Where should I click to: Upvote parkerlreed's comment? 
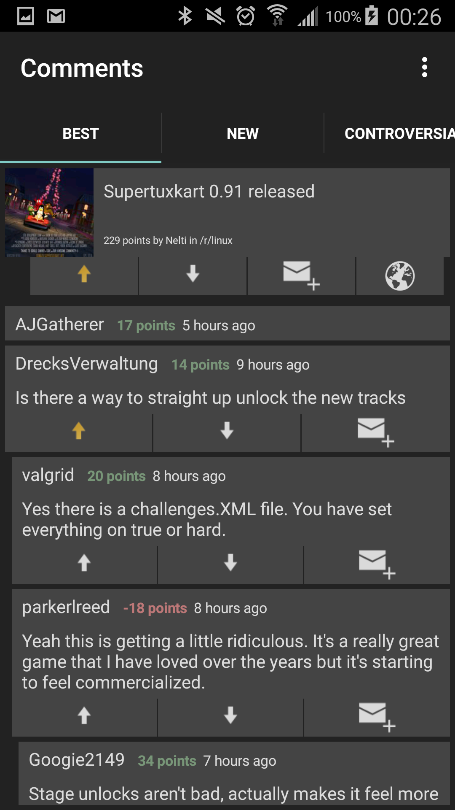pyautogui.click(x=84, y=717)
